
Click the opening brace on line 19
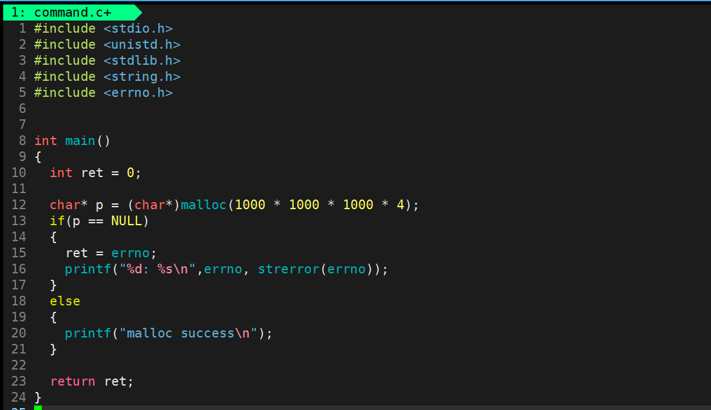point(53,317)
